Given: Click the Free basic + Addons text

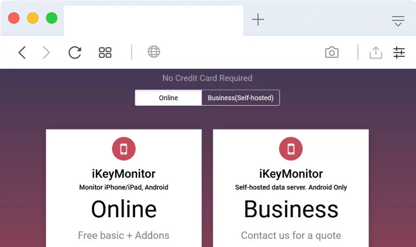Looking at the screenshot, I should (x=123, y=235).
